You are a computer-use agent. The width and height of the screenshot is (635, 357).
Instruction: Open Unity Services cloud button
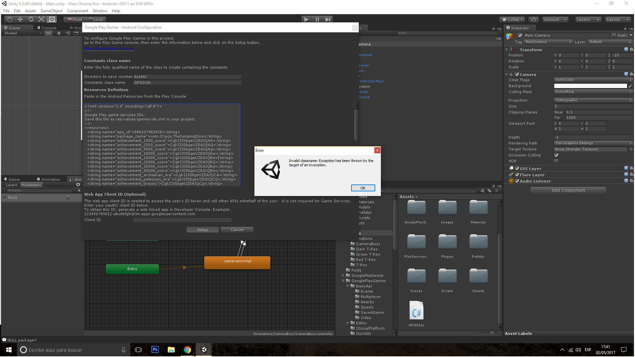533,19
